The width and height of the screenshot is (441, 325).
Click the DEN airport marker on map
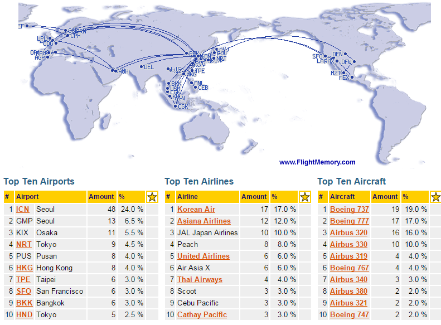(x=345, y=54)
